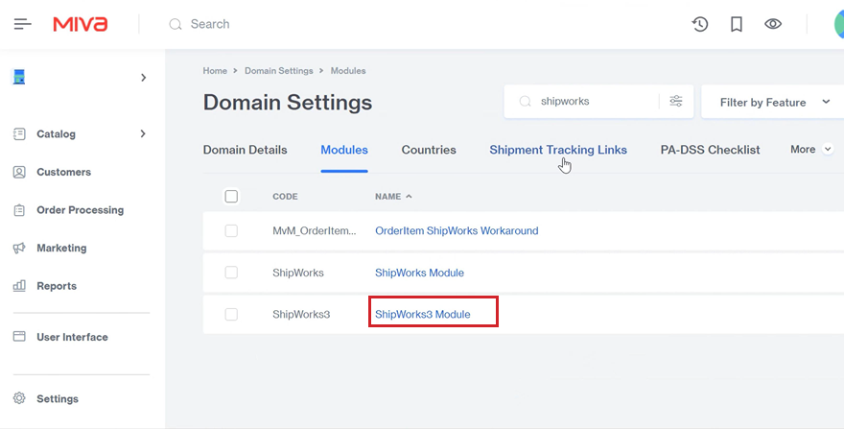Click the Settings gear icon
This screenshot has height=429, width=844.
pyautogui.click(x=19, y=398)
